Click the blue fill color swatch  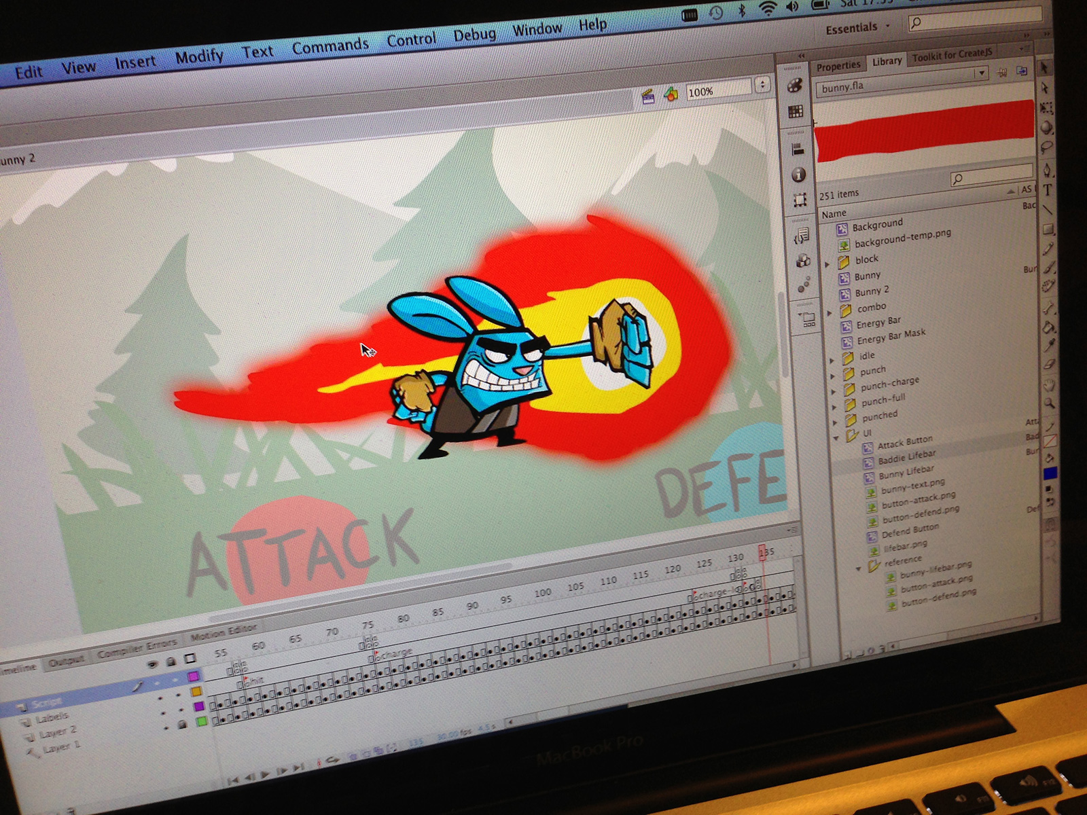pyautogui.click(x=1050, y=473)
